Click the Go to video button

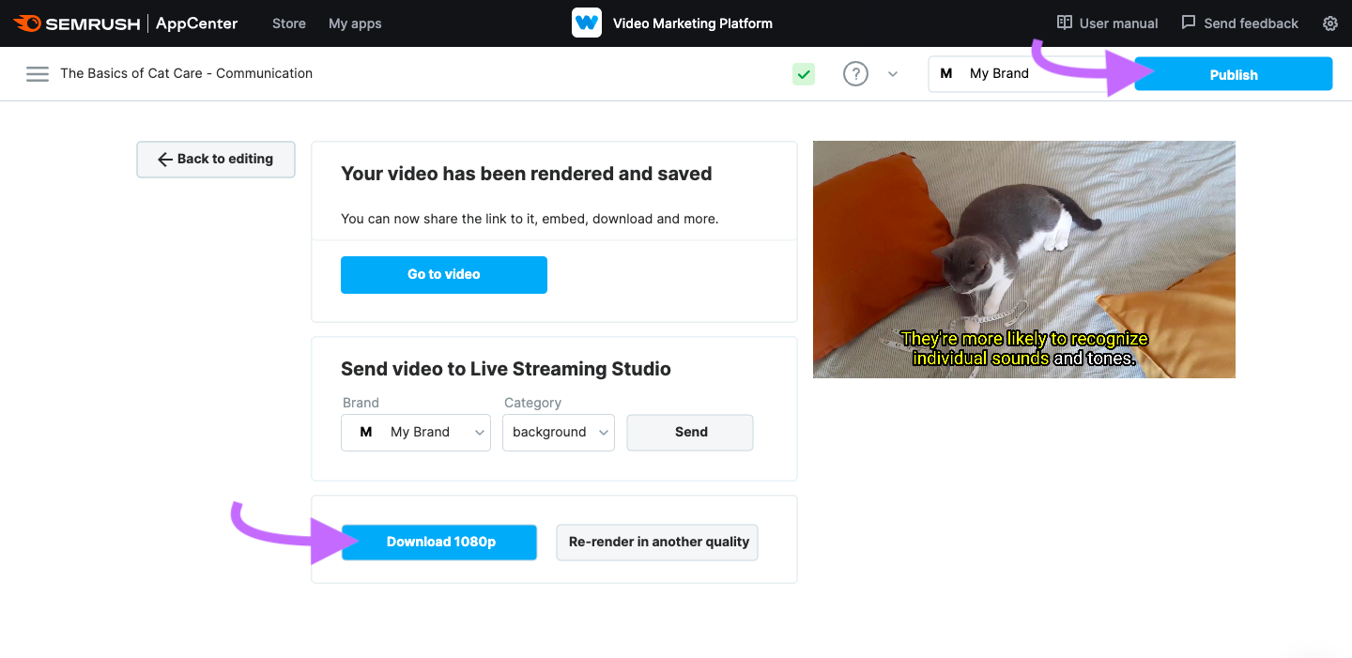444,275
